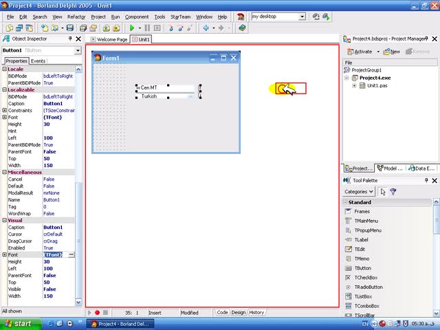
Task: Collapse the Miscellaneous property category
Action: pos(5,172)
